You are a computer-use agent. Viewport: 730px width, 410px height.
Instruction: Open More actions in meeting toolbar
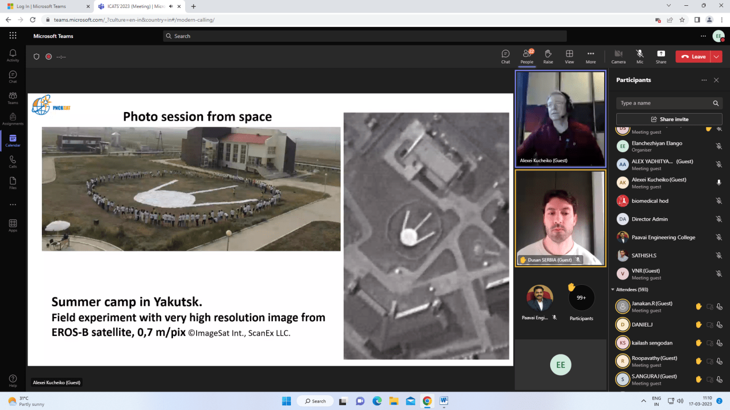590,56
